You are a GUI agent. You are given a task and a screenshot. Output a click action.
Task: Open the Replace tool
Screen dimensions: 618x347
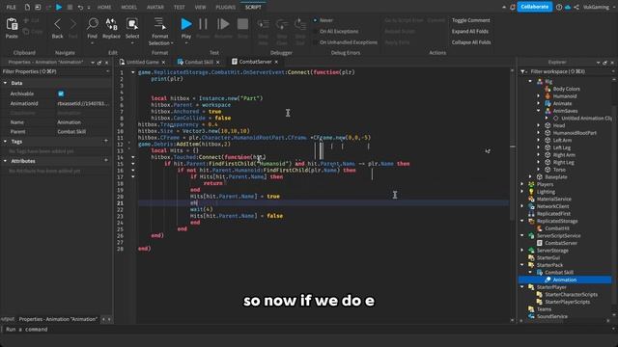pos(112,24)
